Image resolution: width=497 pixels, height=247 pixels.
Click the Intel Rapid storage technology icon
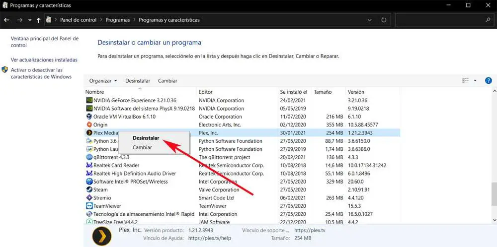(89, 214)
